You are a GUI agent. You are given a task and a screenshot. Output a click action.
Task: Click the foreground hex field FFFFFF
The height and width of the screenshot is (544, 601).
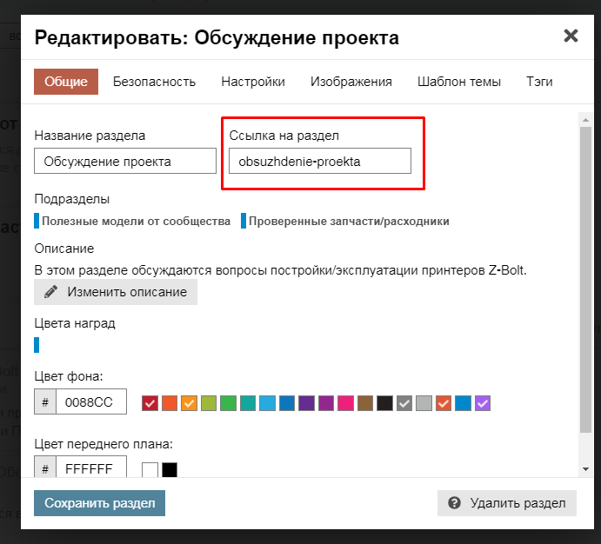pos(91,467)
